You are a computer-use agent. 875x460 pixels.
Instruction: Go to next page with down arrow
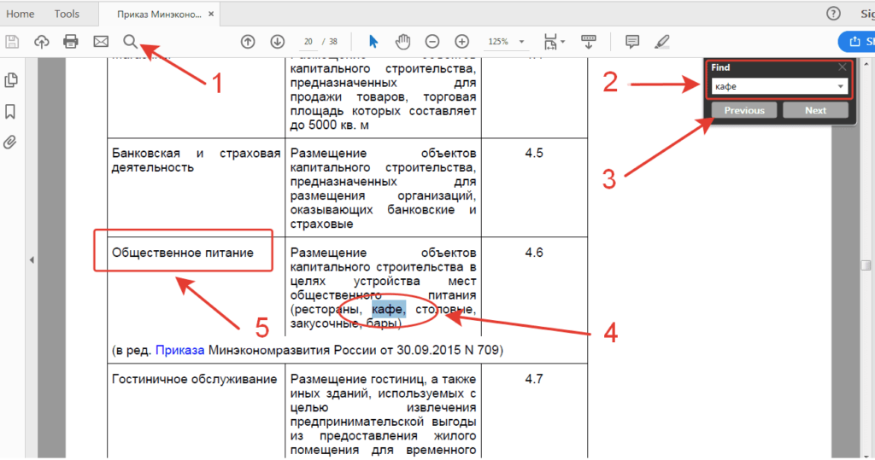[x=277, y=41]
